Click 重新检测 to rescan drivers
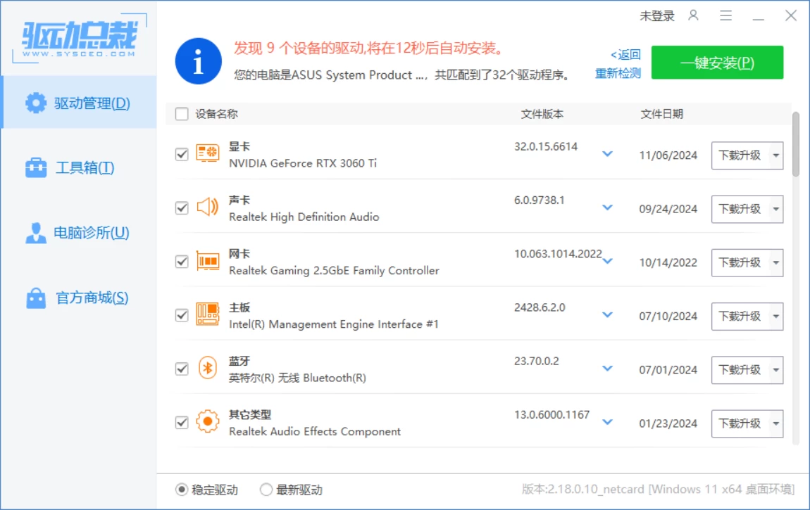 point(619,72)
